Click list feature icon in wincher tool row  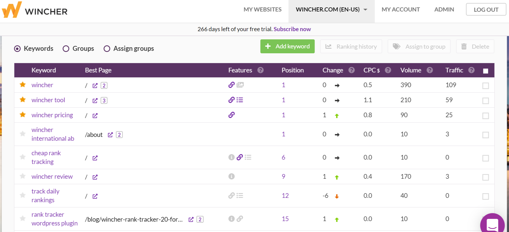click(x=240, y=100)
